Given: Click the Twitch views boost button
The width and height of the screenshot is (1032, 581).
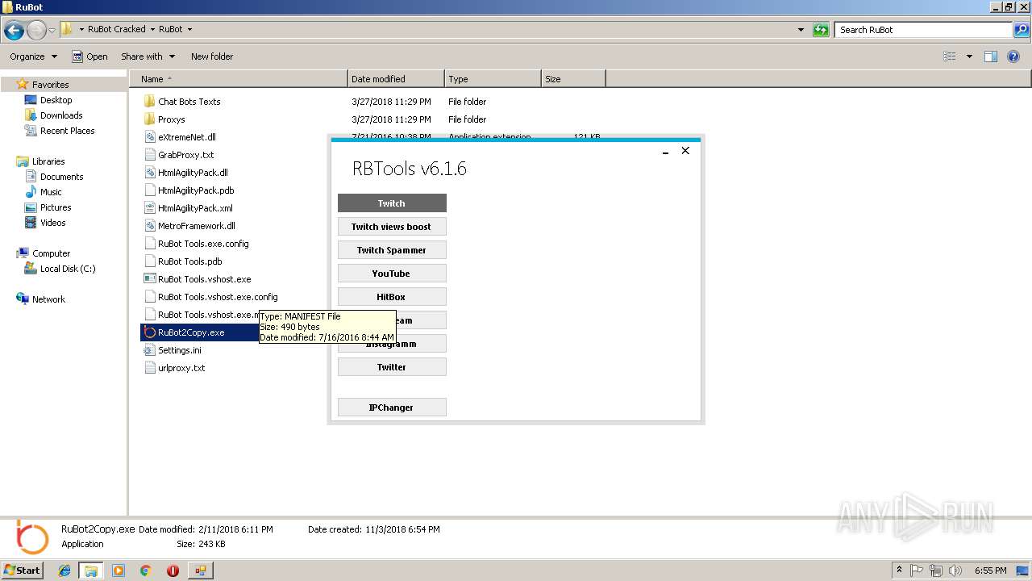Looking at the screenshot, I should pyautogui.click(x=392, y=227).
